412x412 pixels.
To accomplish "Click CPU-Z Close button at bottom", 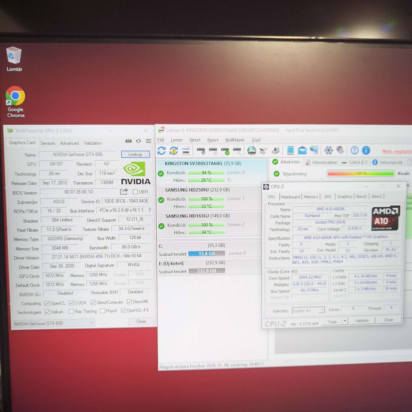I will (388, 320).
